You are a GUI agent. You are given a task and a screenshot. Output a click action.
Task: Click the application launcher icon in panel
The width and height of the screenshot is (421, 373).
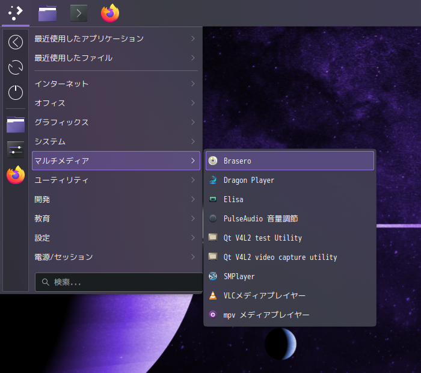coord(16,13)
